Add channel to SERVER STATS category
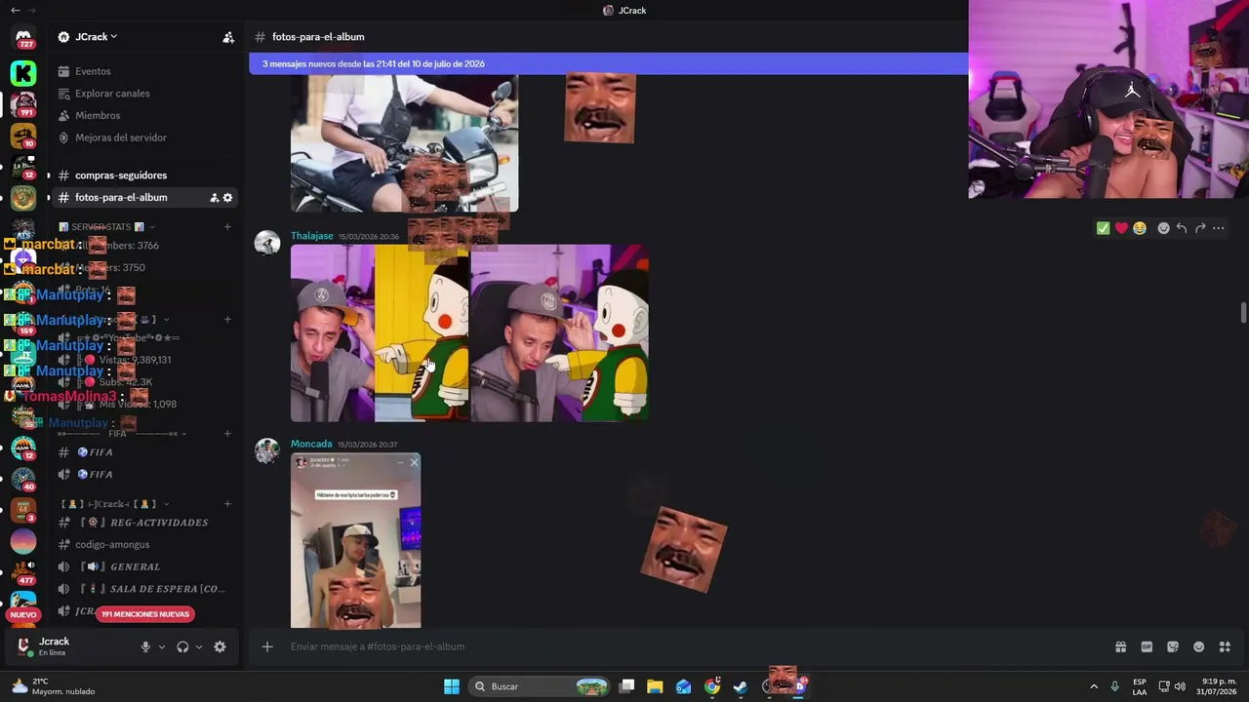 [227, 227]
